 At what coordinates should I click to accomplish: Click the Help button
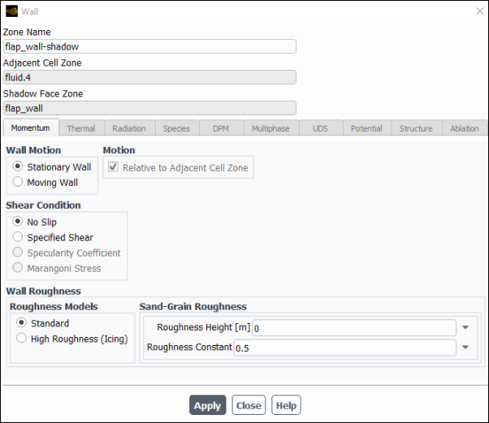click(286, 405)
